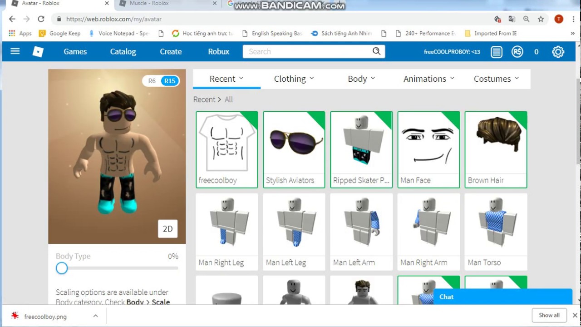Image resolution: width=581 pixels, height=327 pixels.
Task: Open the Catalog page
Action: pos(123,52)
